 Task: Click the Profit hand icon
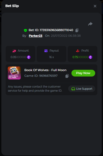78,51
